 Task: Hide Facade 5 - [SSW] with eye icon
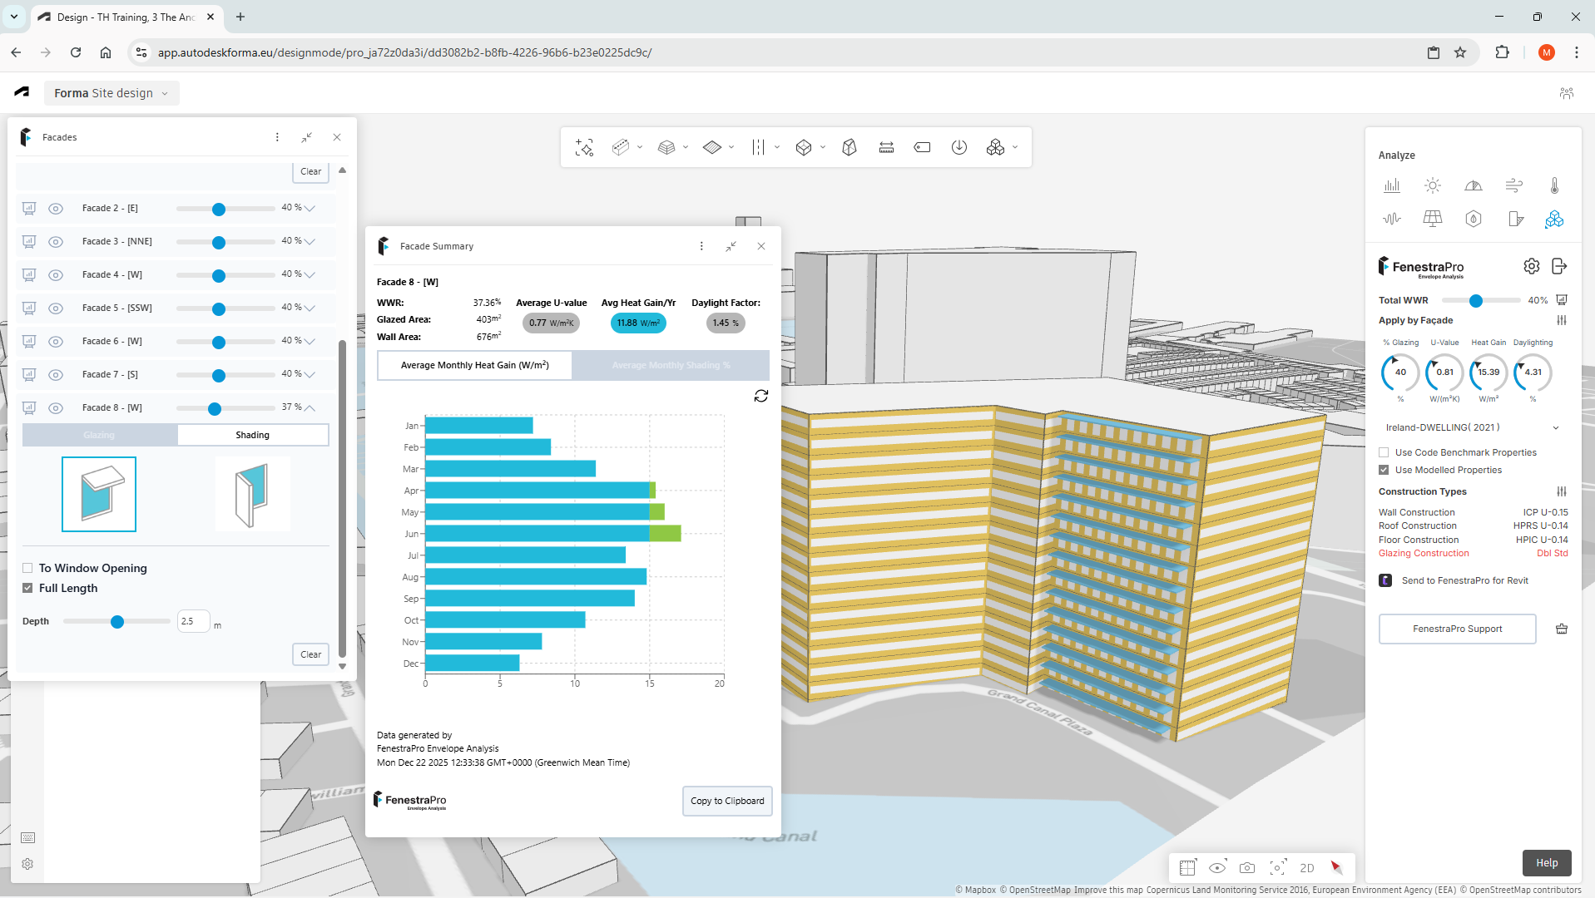coord(56,308)
